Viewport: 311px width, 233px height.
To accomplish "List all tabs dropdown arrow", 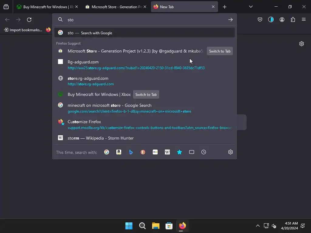I will click(x=251, y=7).
